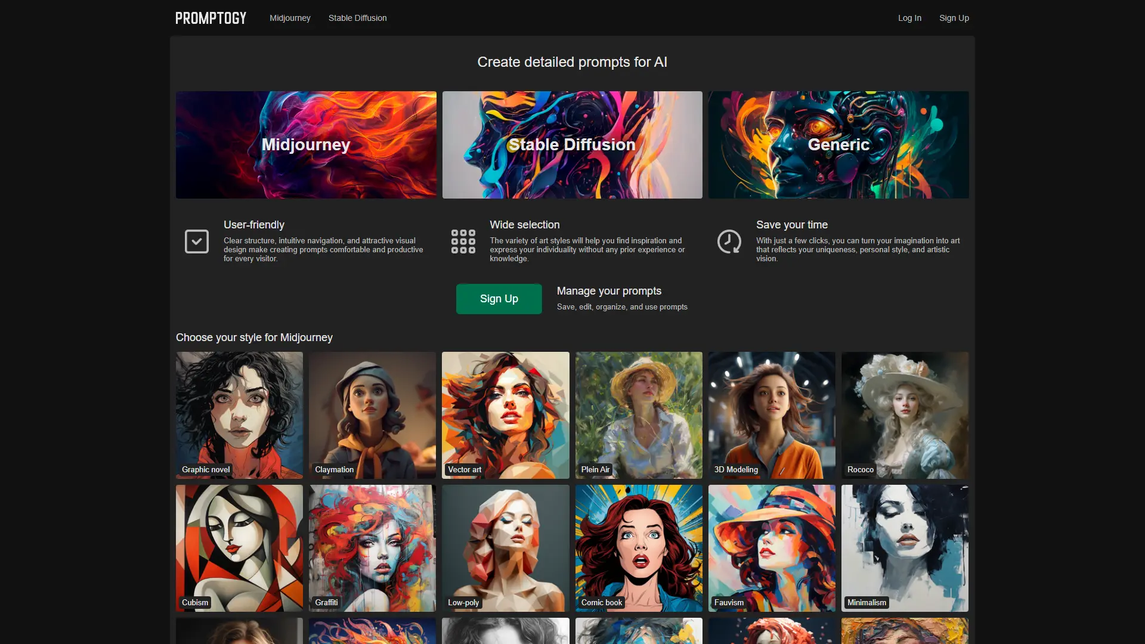The height and width of the screenshot is (644, 1145).
Task: Click the Log In link
Action: [x=909, y=18]
